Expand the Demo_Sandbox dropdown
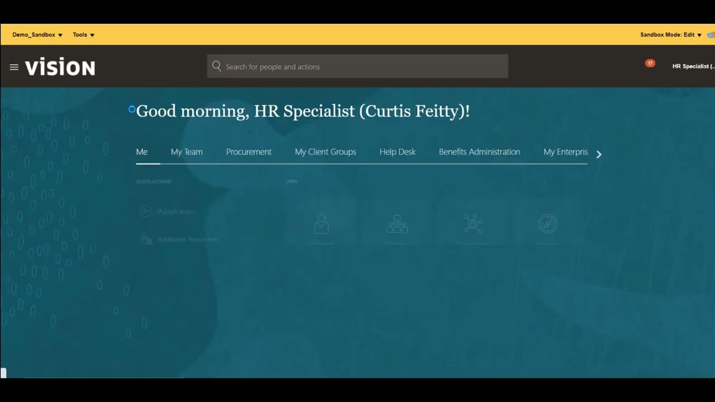Viewport: 715px width, 402px height. click(37, 35)
